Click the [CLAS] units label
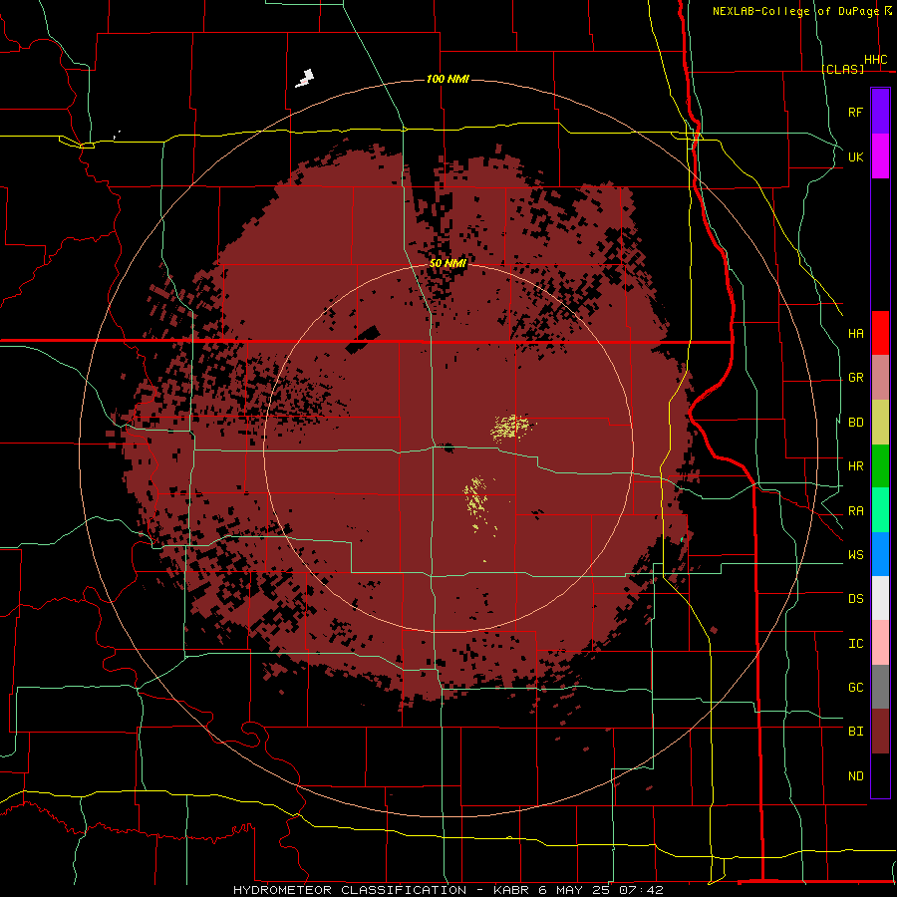This screenshot has width=897, height=897. [842, 69]
